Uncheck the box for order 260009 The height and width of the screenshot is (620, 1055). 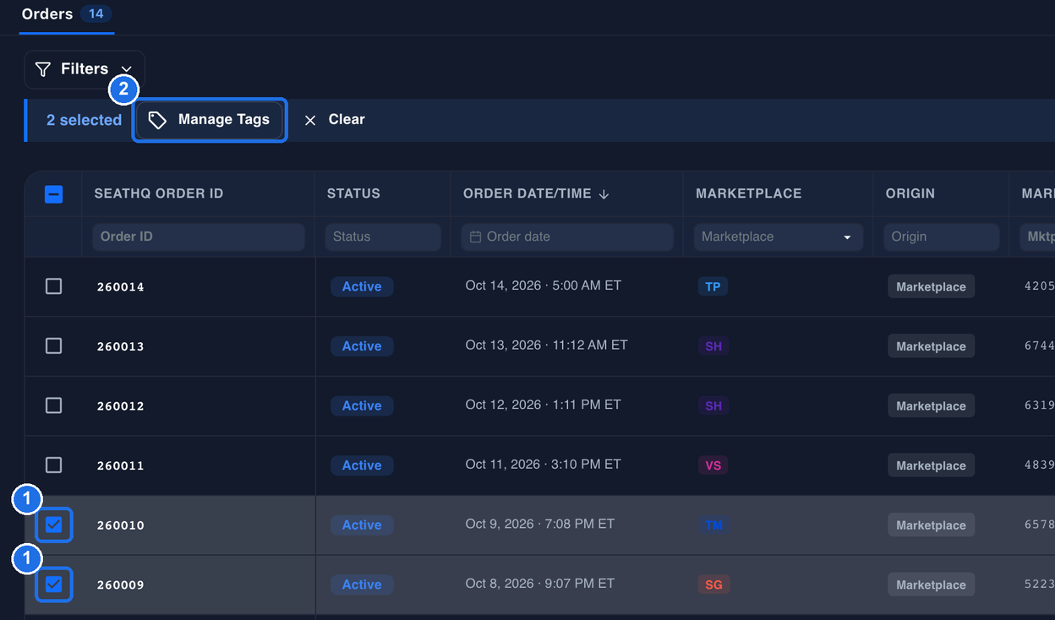click(x=53, y=584)
